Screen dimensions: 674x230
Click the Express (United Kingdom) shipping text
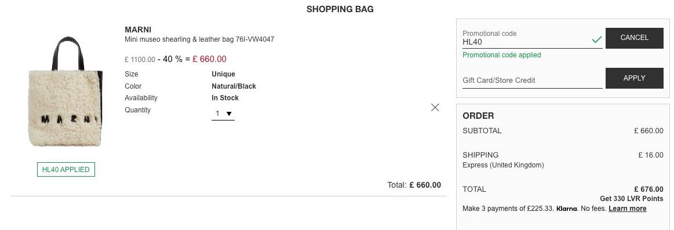[x=503, y=165]
